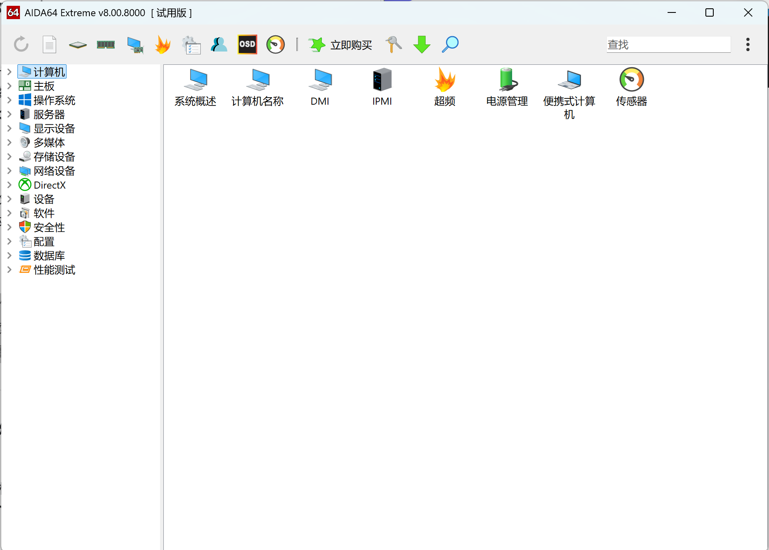Open the Report document icon in toolbar
This screenshot has width=769, height=550.
[49, 44]
